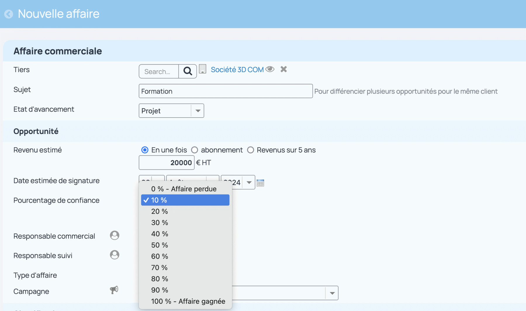526x311 pixels.
Task: Open the calendar date picker icon
Action: click(260, 183)
